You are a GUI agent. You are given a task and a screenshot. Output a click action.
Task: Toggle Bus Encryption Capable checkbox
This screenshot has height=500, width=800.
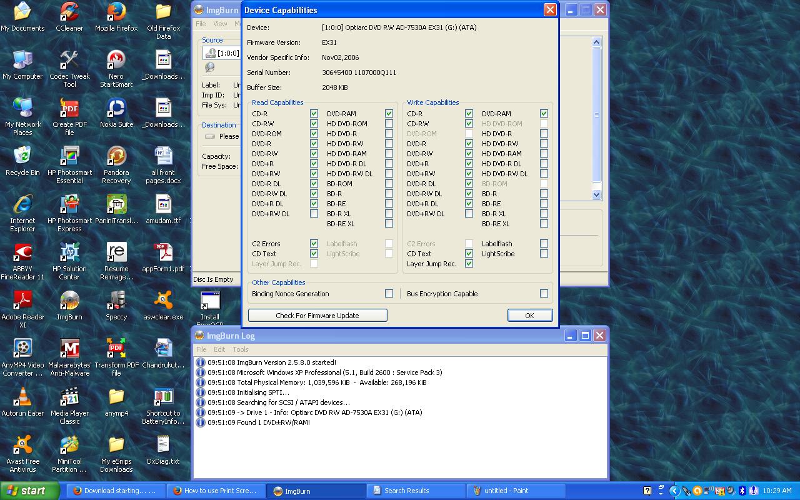[544, 294]
